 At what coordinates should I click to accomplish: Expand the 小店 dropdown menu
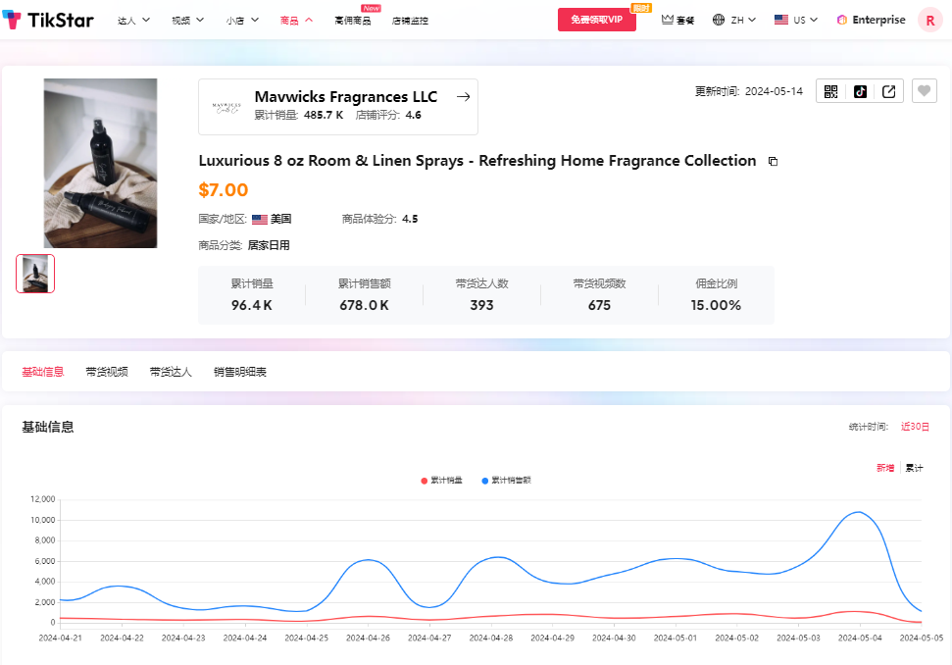click(x=242, y=21)
